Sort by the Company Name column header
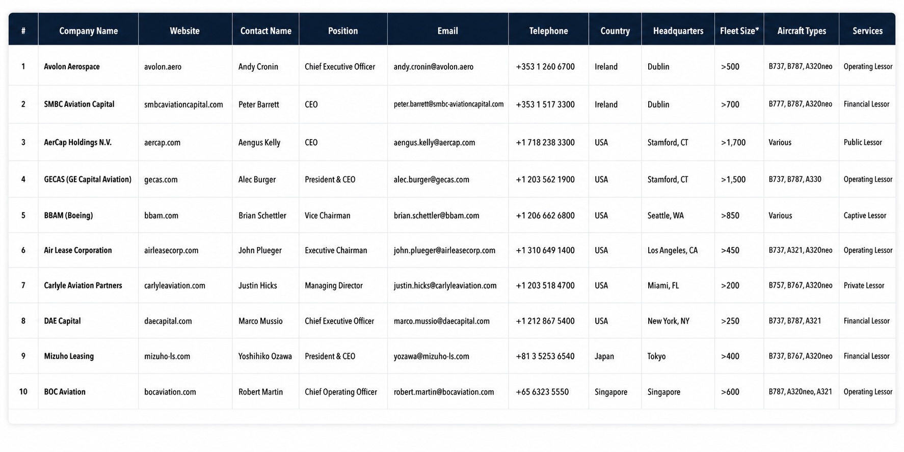904x452 pixels. click(88, 31)
